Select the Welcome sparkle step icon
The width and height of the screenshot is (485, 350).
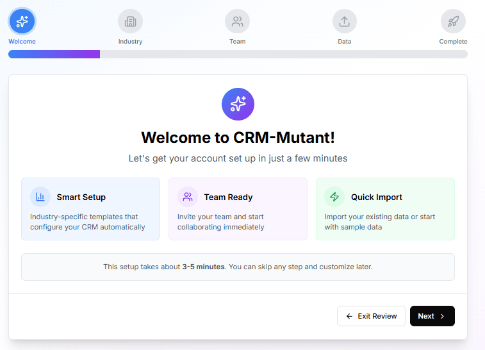point(22,21)
